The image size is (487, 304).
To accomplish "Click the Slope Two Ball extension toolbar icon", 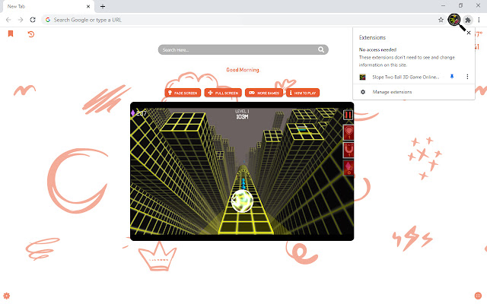I will [454, 19].
